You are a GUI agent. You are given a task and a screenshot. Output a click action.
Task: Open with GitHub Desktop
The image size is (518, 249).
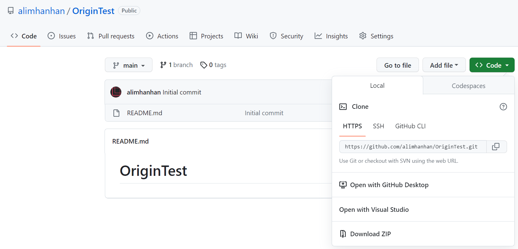[423, 185]
